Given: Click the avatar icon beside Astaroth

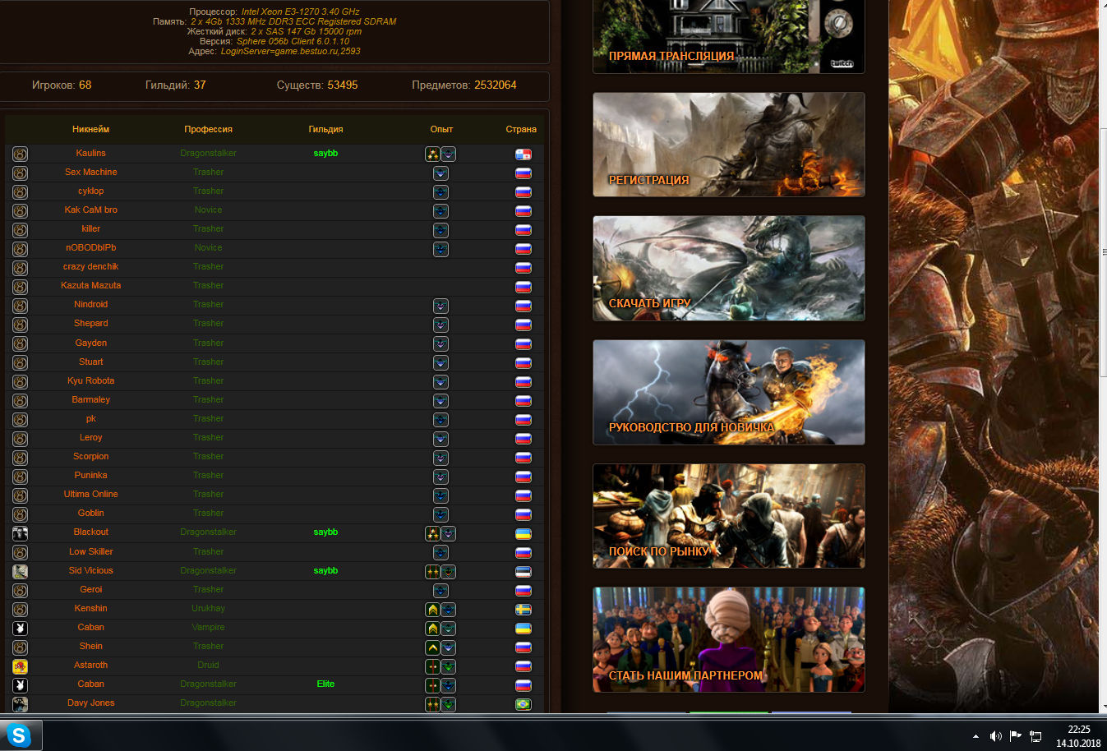Looking at the screenshot, I should point(21,666).
